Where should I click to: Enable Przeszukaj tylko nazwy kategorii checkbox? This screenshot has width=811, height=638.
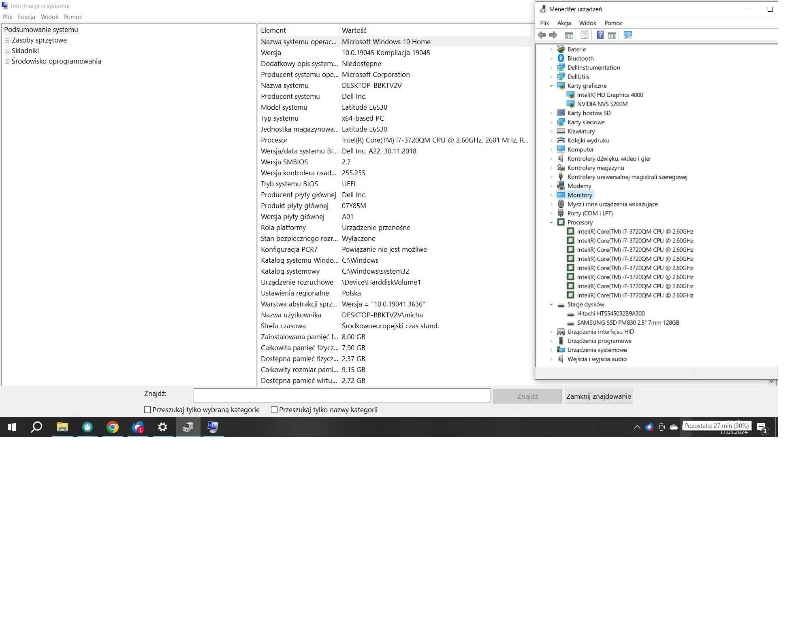[274, 410]
